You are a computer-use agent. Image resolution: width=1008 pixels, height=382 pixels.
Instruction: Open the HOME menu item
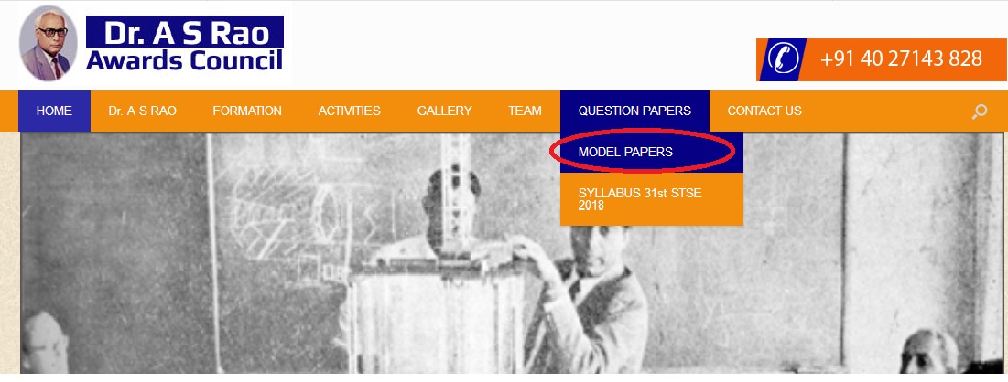tap(54, 111)
